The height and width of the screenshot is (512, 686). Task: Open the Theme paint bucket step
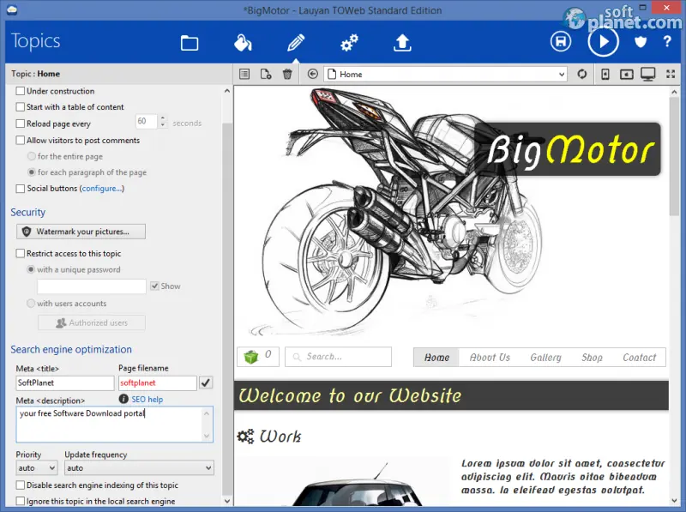243,43
